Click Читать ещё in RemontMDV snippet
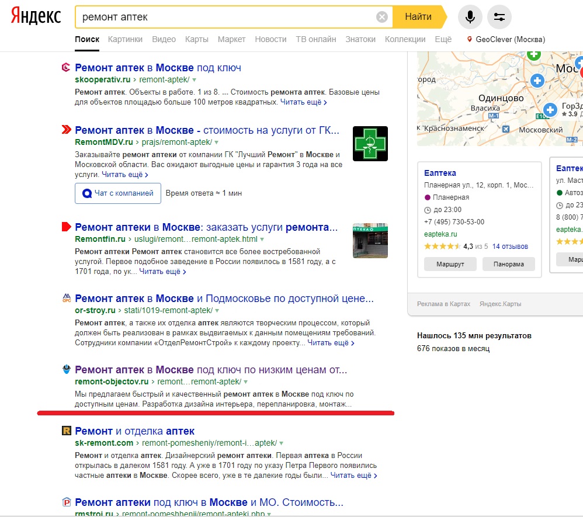 [x=125, y=175]
